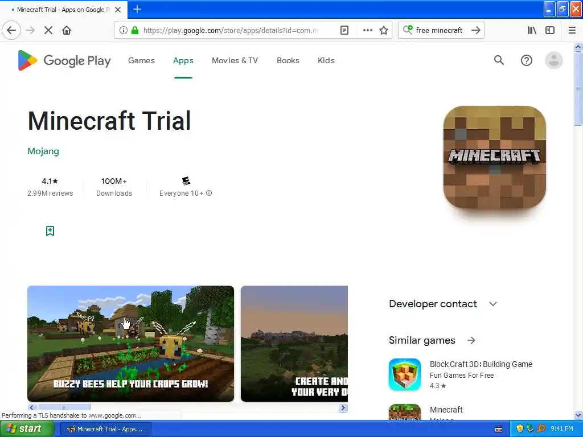The height and width of the screenshot is (437, 583).
Task: Submit search with the go arrow
Action: click(475, 30)
